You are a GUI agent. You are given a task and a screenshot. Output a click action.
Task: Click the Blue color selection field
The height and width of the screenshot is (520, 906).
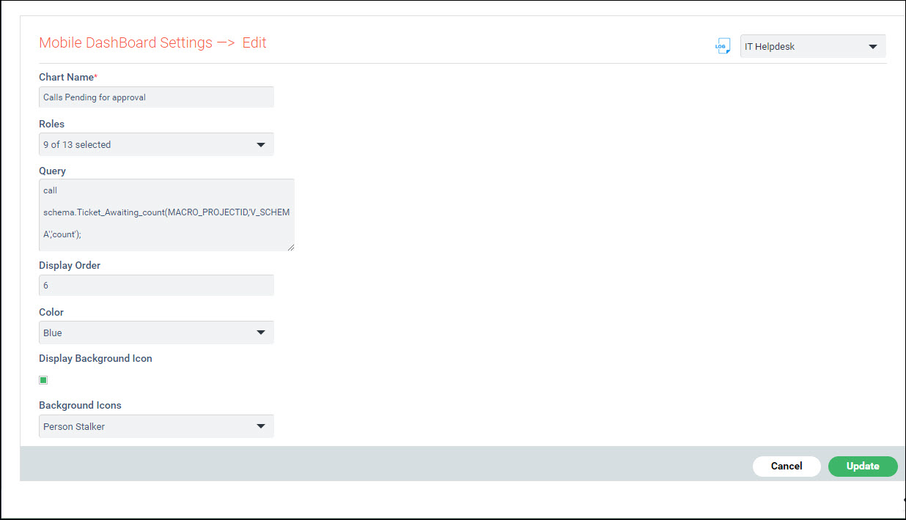(147, 333)
